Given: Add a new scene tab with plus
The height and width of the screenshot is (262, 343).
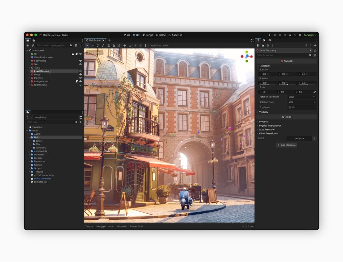Looking at the screenshot, I should point(110,40).
